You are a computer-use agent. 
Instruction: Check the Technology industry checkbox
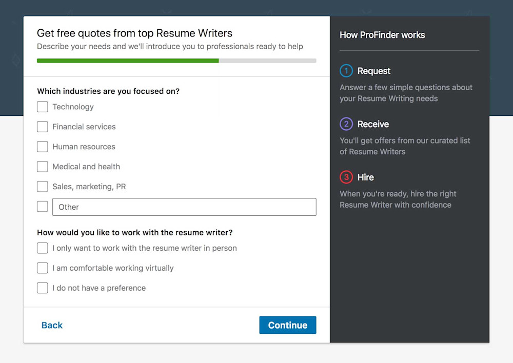(x=42, y=107)
